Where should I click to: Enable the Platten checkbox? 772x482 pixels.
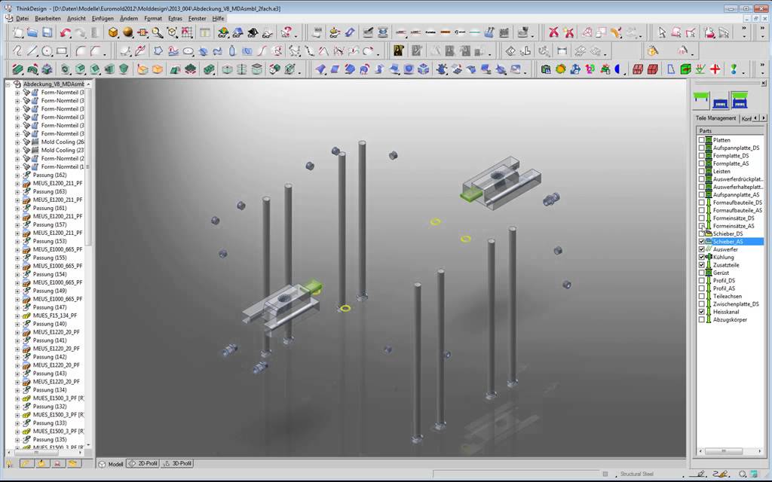point(702,140)
